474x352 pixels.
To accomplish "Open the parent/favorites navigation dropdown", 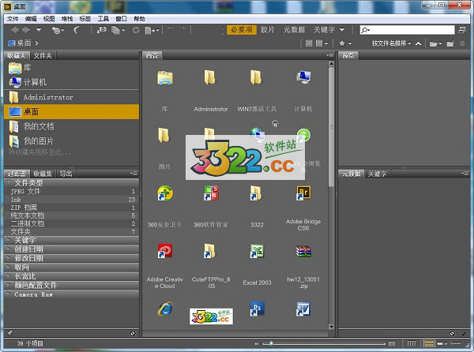I will click(x=39, y=30).
